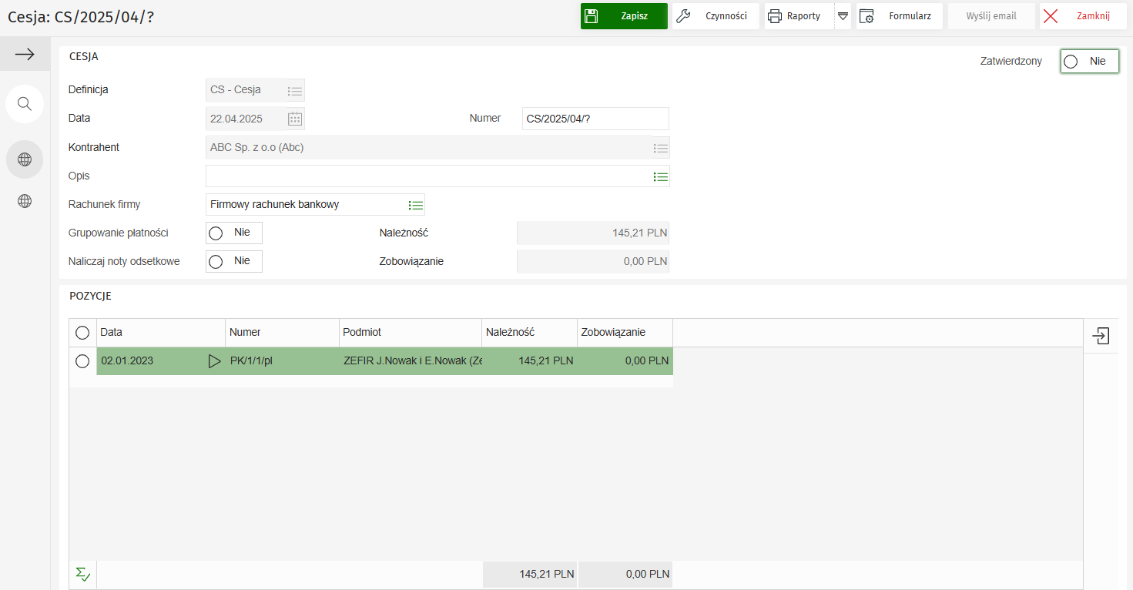Image resolution: width=1133 pixels, height=590 pixels.
Task: Open the calendar picker for Data field
Action: (295, 119)
